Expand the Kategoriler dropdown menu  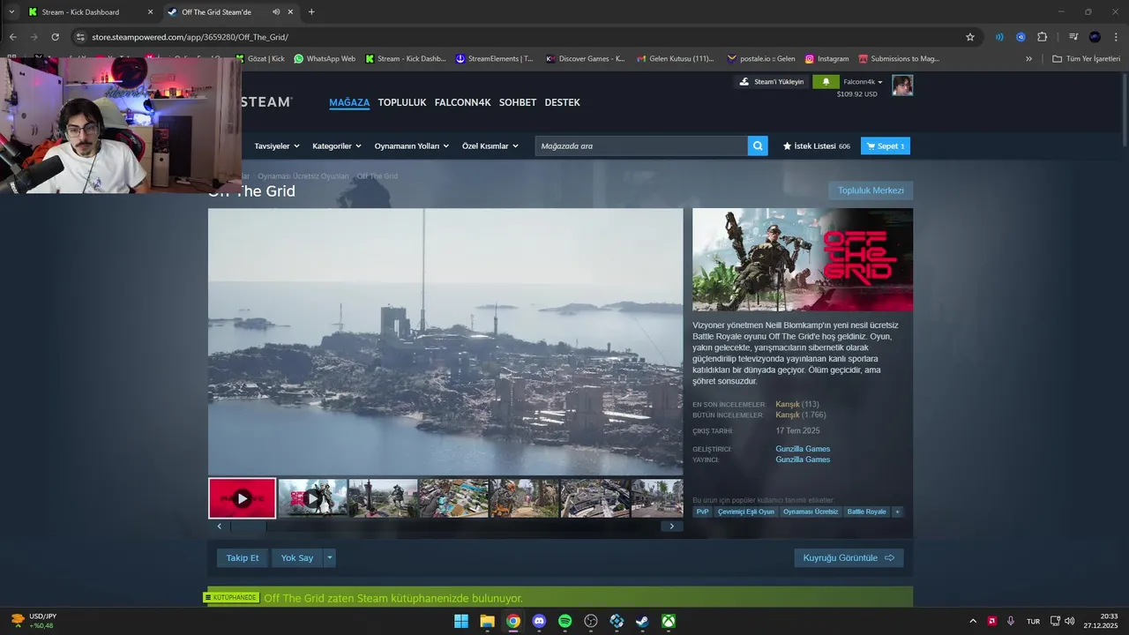point(337,146)
